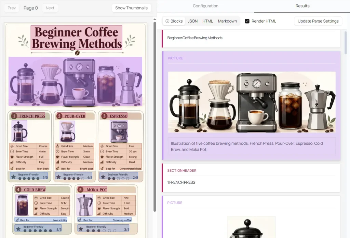Uncheck the Render HTML checkbox
Image resolution: width=350 pixels, height=238 pixels.
tap(247, 21)
